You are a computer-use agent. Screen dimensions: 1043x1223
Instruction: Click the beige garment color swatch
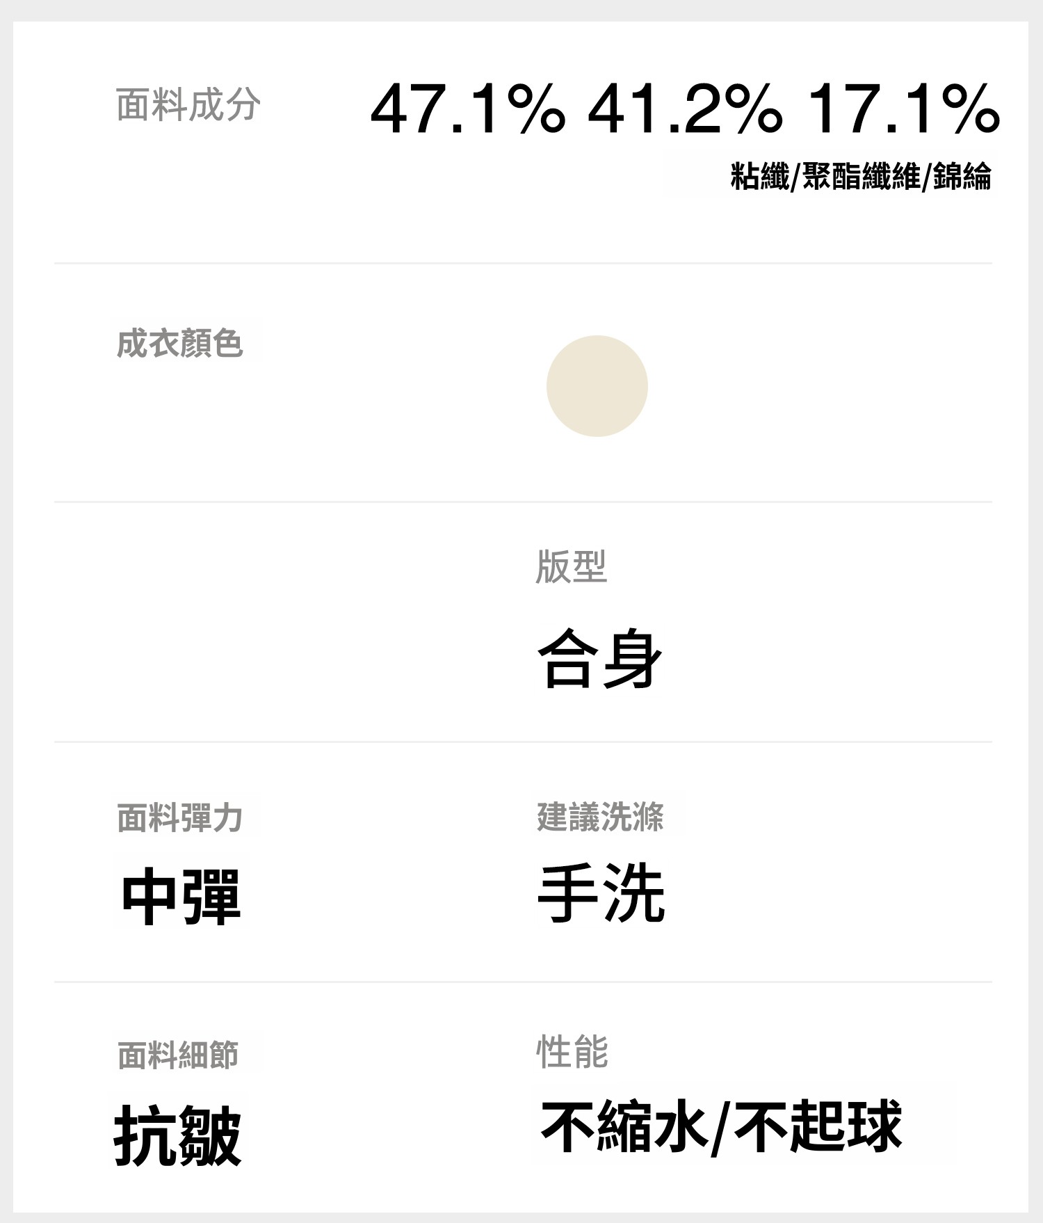597,386
